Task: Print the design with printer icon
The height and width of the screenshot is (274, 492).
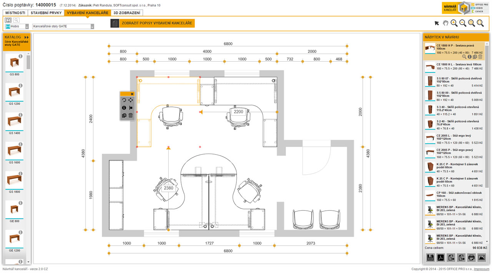Action: click(471, 258)
